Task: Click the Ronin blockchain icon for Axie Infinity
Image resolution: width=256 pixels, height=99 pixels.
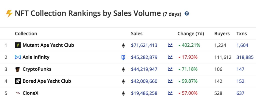Action: (123, 57)
